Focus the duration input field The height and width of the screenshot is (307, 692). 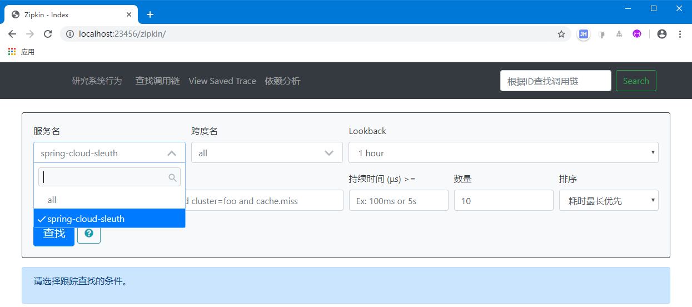399,201
